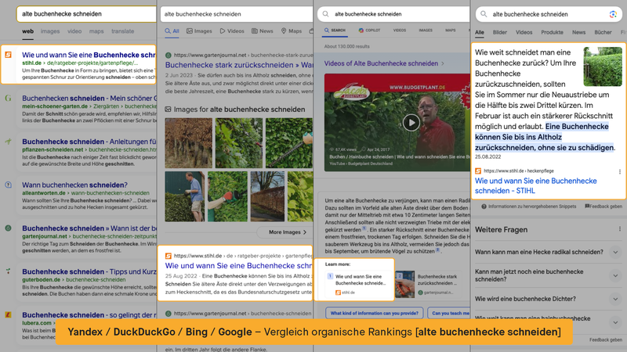Open the hedge thumbnail in Google's featured snippet
Viewport: 627px width, 352px height.
coord(603,66)
